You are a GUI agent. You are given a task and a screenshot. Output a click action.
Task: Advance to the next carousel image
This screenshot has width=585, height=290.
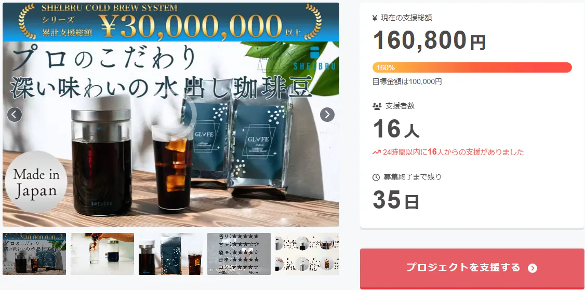point(327,115)
